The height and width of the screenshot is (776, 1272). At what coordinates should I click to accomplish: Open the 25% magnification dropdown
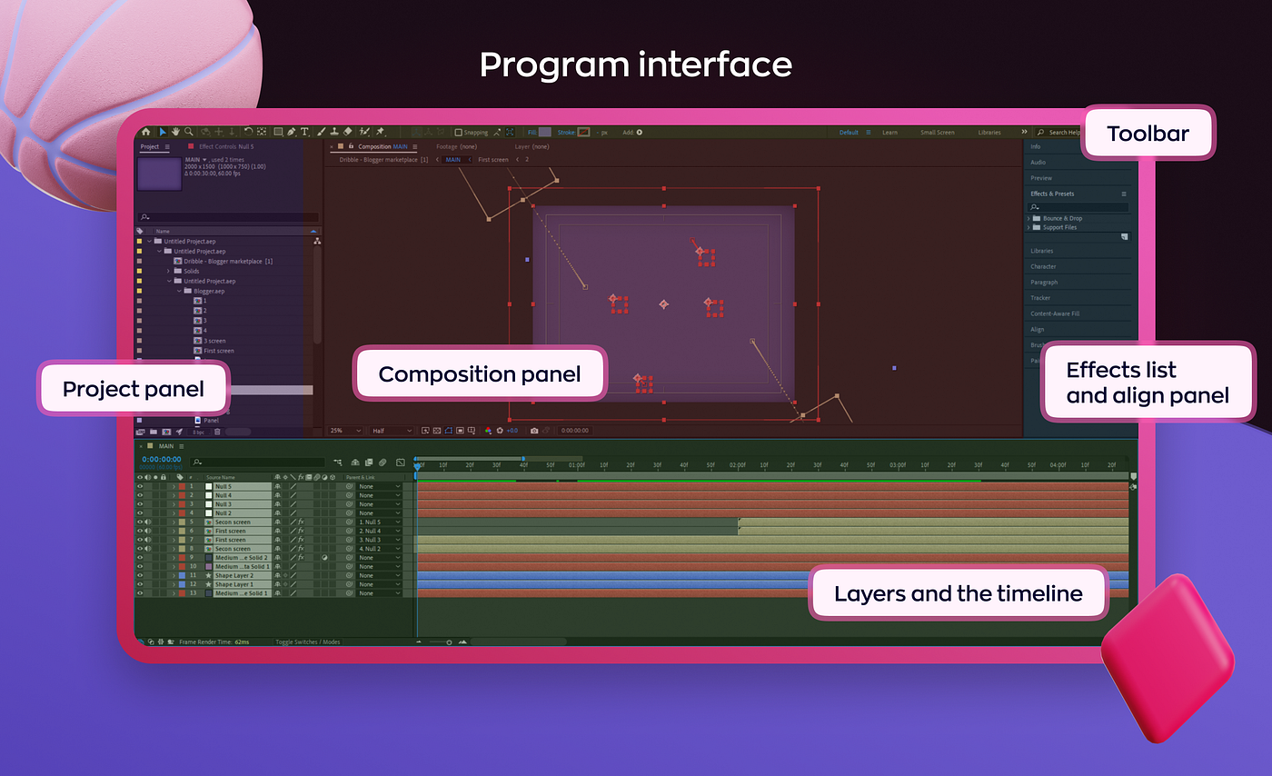tap(345, 431)
